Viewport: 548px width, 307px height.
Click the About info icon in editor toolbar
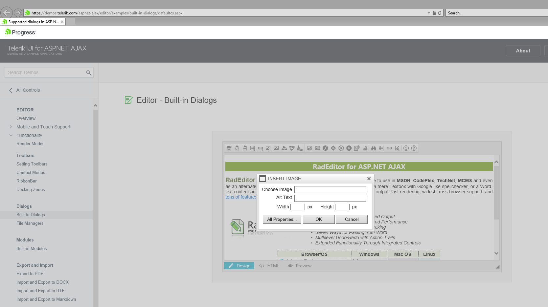pos(406,148)
